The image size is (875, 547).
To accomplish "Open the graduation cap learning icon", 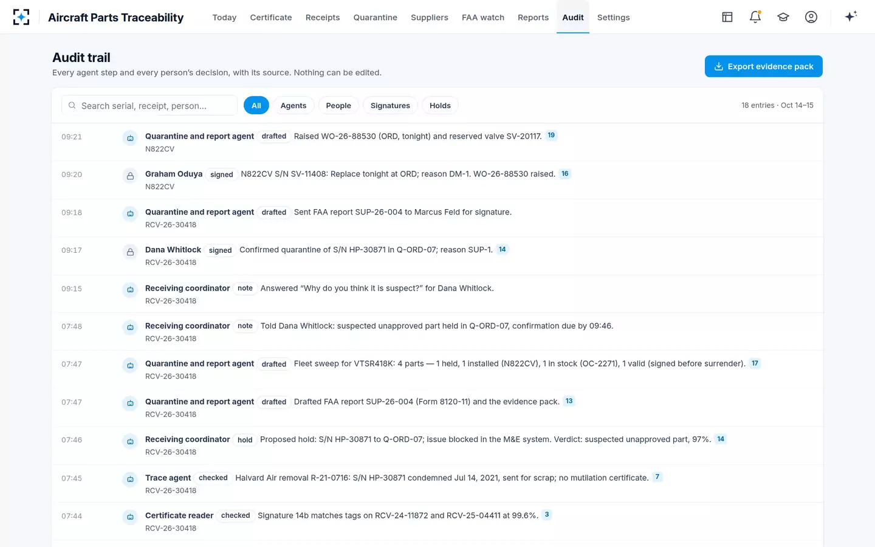I will point(783,17).
